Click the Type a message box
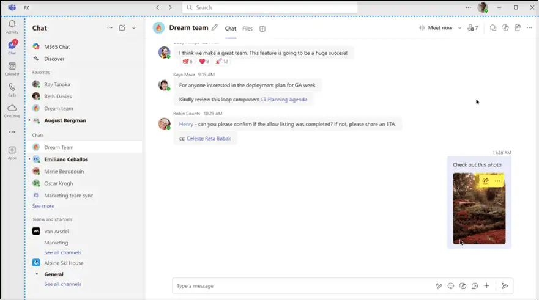This screenshot has width=539, height=300. [x=302, y=285]
